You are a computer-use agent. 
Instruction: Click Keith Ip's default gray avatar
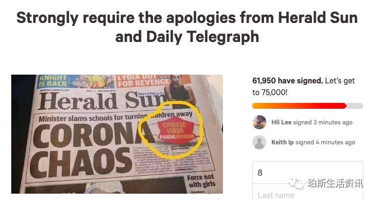260,142
